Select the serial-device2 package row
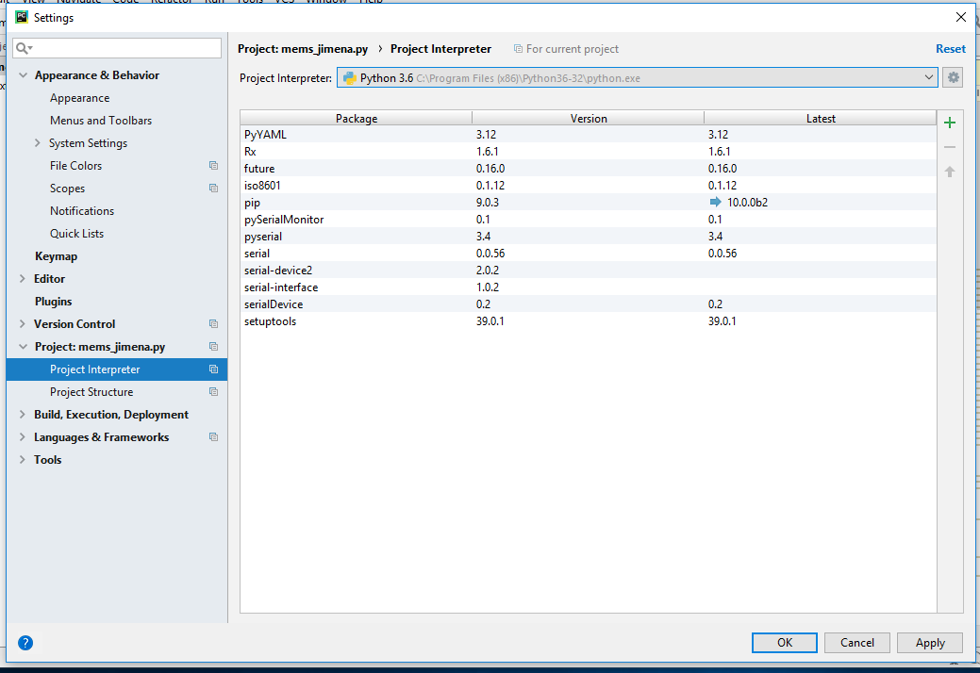This screenshot has height=673, width=980. click(x=589, y=270)
